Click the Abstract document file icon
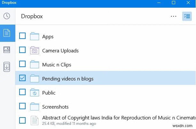 (x=34, y=120)
